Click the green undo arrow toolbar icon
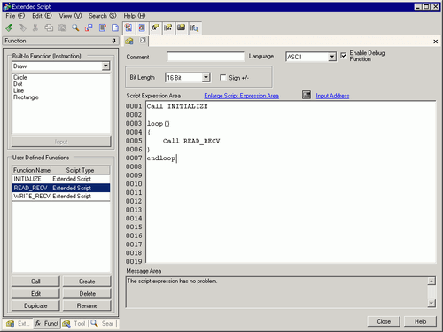The image size is (443, 332). 9,27
